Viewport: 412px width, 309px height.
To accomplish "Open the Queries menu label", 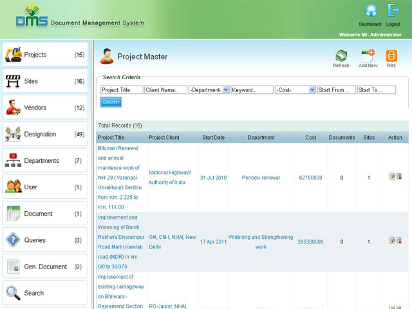I will pos(35,240).
